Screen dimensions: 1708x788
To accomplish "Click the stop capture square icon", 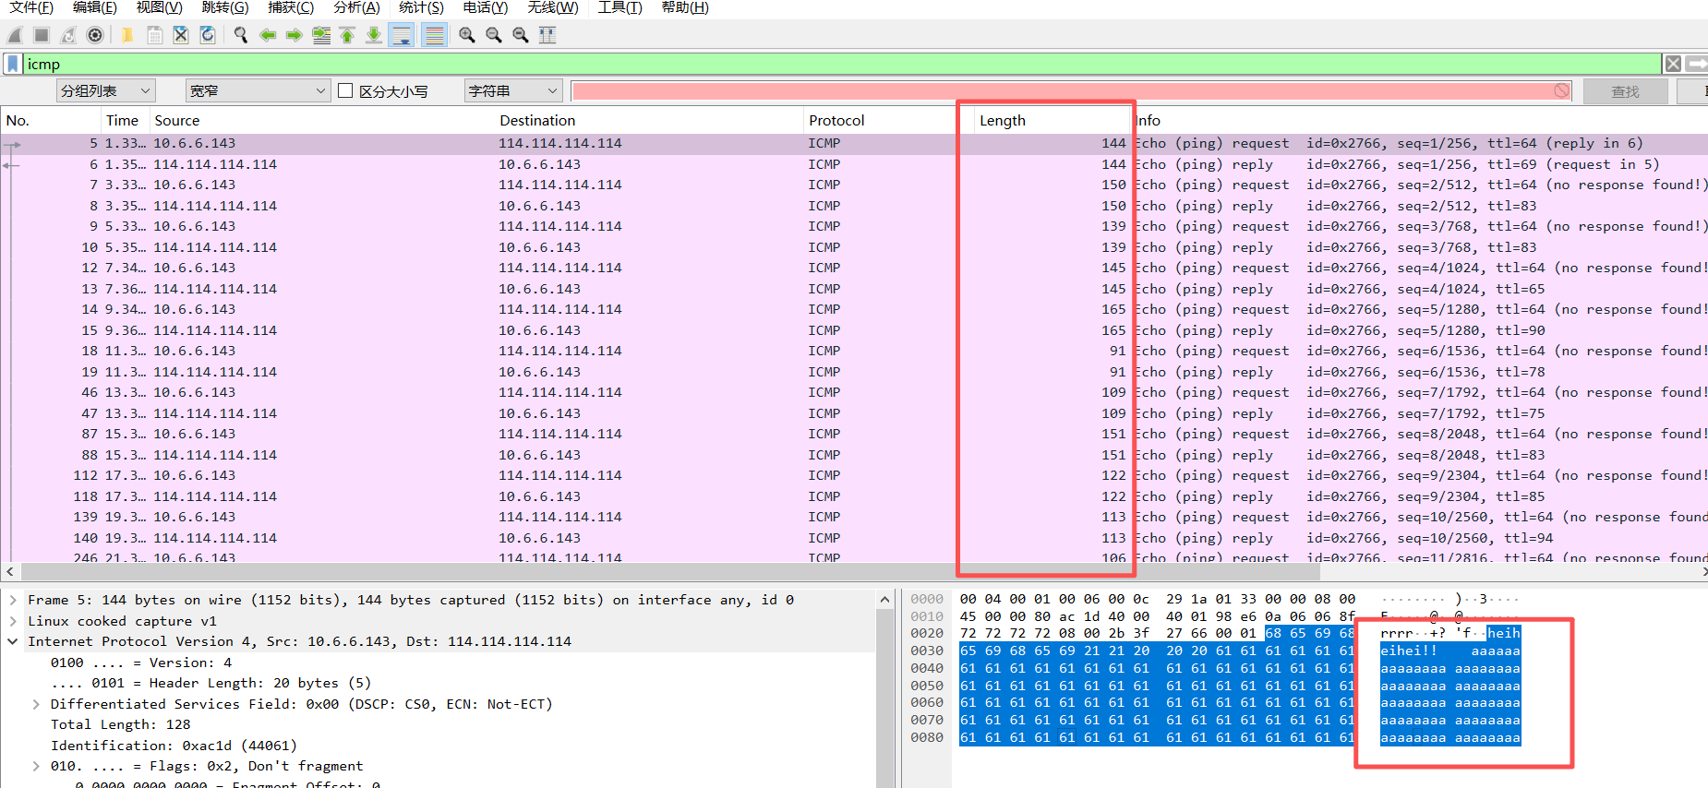I will click(42, 35).
